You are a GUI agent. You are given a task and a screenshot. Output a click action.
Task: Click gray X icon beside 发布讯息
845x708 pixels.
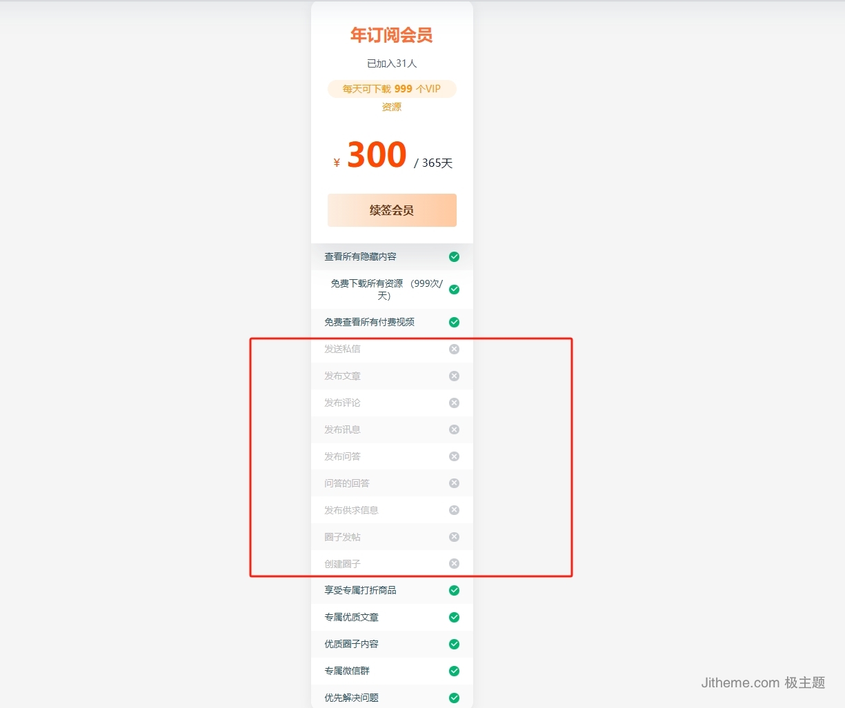pos(454,429)
